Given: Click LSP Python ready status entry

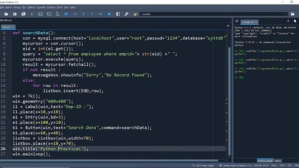Looking at the screenshot, I should [x=203, y=166].
